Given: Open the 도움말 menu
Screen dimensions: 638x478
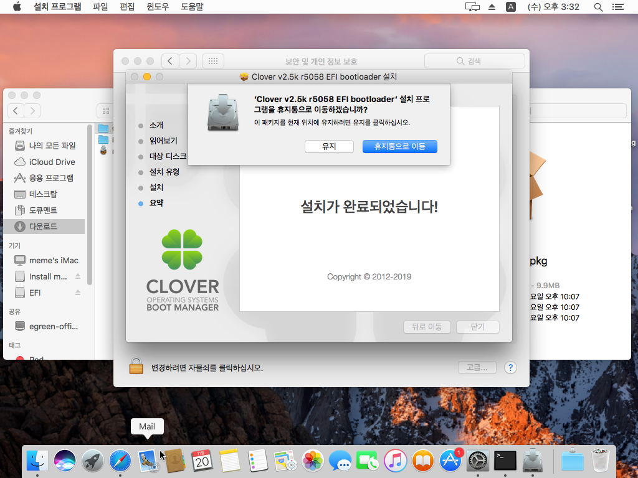Looking at the screenshot, I should click(x=192, y=6).
